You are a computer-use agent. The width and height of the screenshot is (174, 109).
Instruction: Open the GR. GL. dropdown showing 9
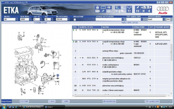41,19
